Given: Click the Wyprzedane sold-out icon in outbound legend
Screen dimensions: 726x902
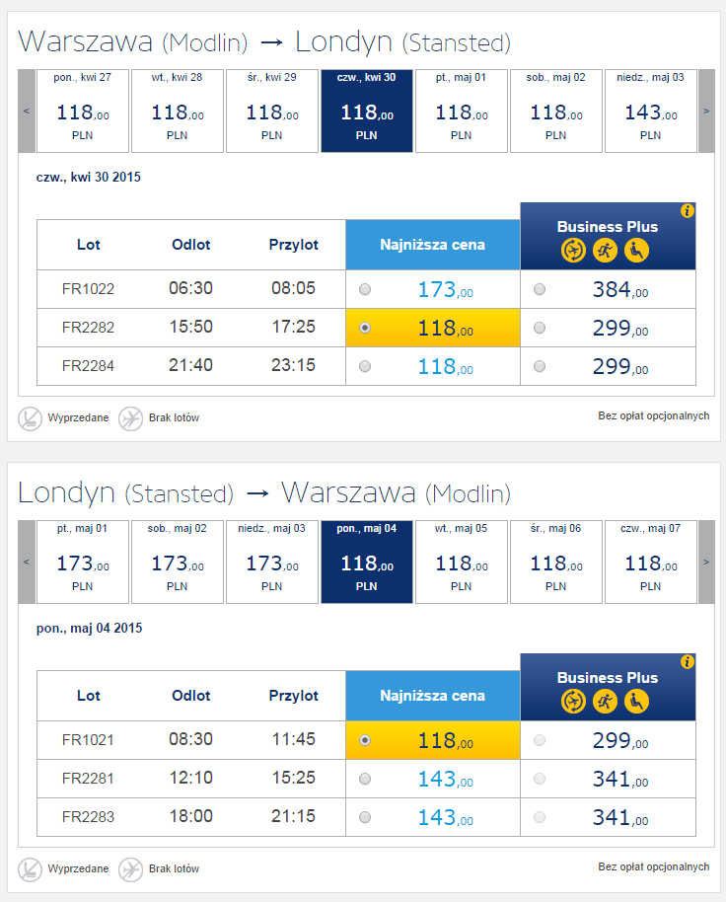Looking at the screenshot, I should coord(30,418).
